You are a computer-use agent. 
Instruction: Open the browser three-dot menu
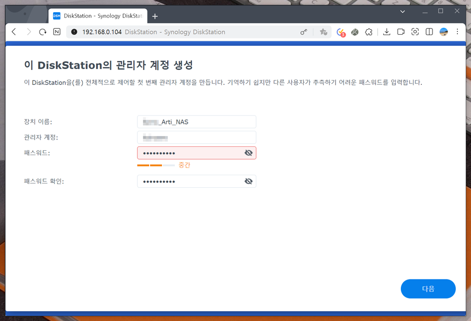tap(457, 32)
